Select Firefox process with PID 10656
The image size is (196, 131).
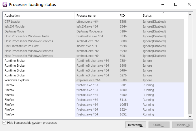94,105
